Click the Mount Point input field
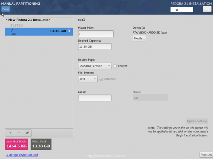213x159 pixels. coord(96,34)
